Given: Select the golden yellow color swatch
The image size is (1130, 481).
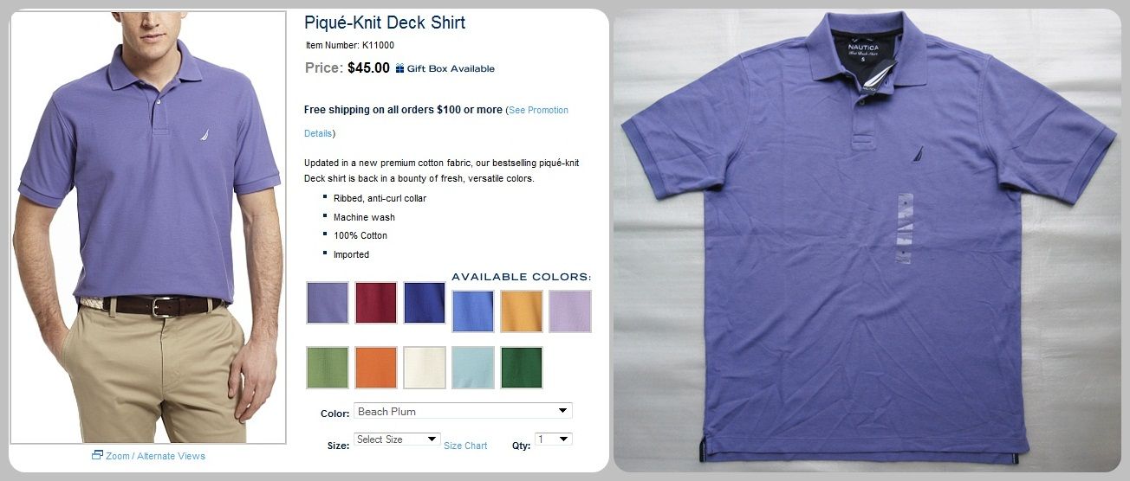Looking at the screenshot, I should coord(522,311).
